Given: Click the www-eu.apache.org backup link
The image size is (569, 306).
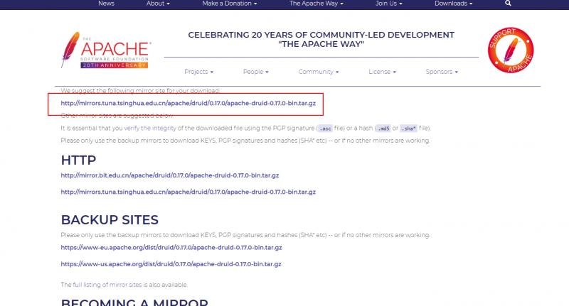Looking at the screenshot, I should coord(171,248).
